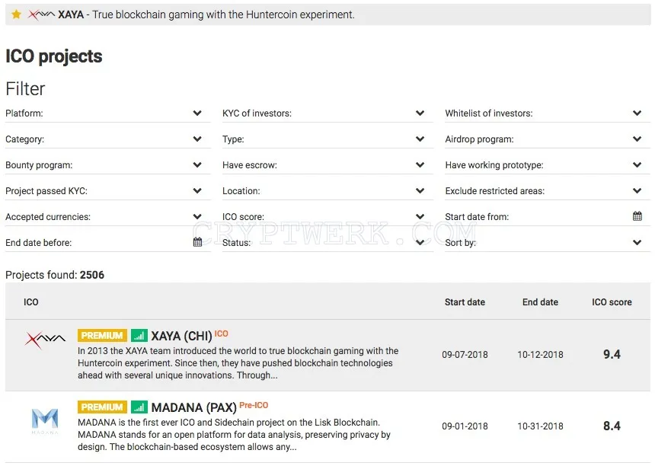671x466 pixels.
Task: Open Have working prototype dropdown
Action: coord(548,165)
